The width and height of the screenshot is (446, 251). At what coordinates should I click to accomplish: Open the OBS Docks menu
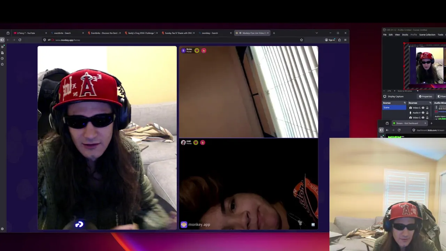(405, 35)
